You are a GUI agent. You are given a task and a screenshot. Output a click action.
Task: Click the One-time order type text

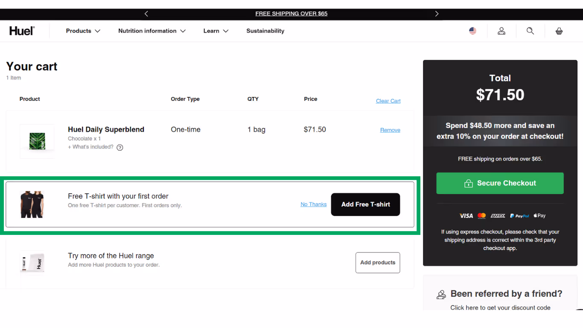click(186, 129)
